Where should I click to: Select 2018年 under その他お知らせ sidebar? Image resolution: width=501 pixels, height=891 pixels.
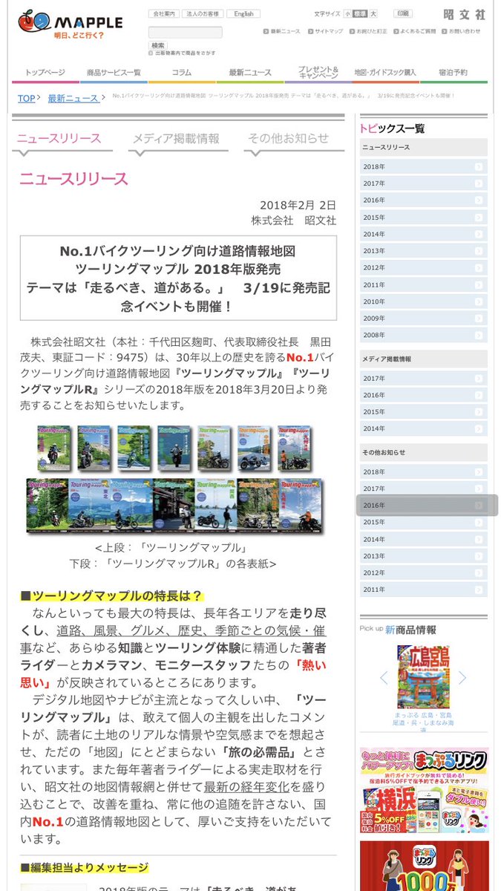click(424, 472)
